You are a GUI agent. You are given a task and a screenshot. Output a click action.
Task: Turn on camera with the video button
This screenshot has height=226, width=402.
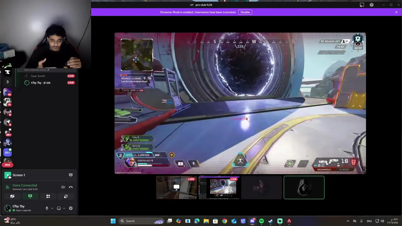click(12, 196)
